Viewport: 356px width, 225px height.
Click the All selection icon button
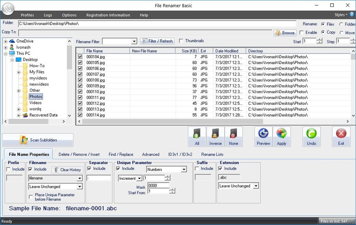coord(197,137)
